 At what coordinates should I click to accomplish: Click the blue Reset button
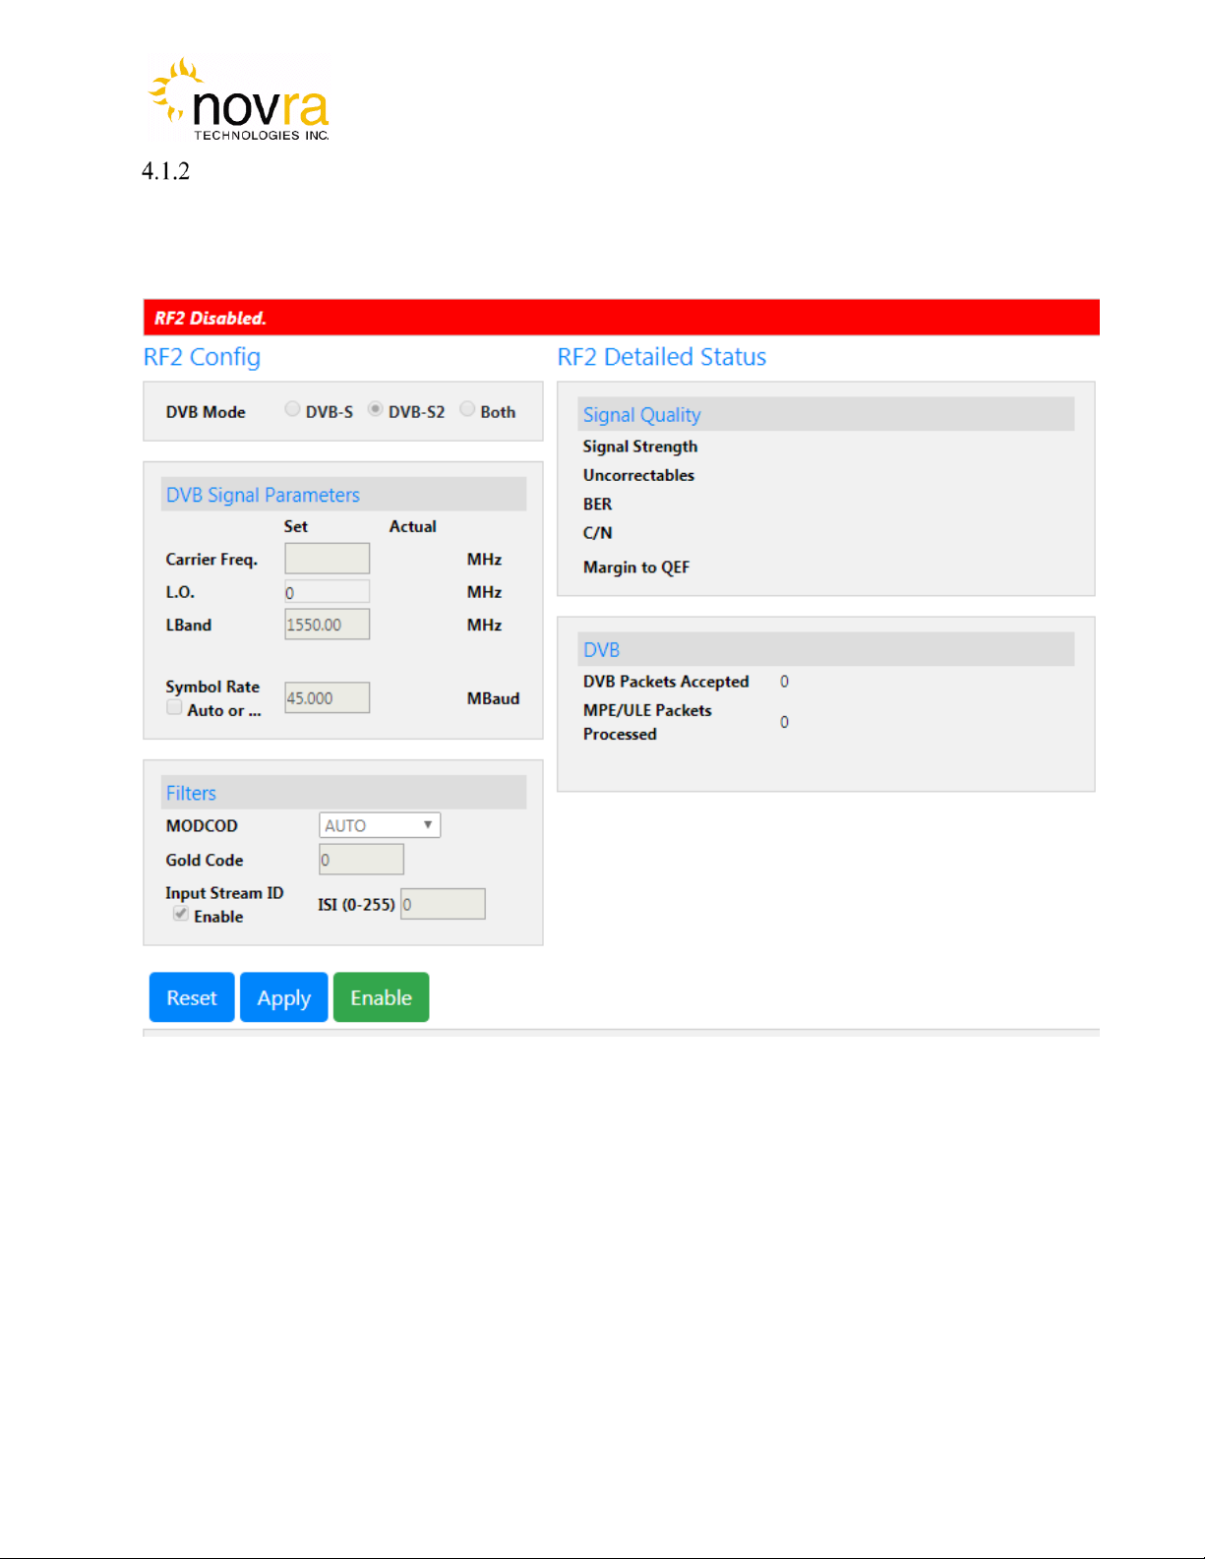coord(192,997)
